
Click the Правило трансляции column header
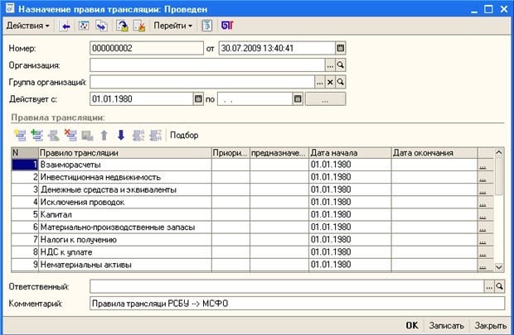125,153
